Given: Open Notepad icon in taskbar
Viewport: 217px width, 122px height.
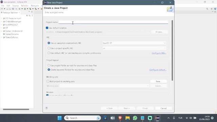Looking at the screenshot, I should 142,118.
